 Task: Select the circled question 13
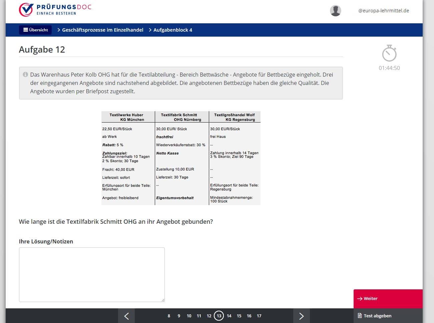pos(219,316)
